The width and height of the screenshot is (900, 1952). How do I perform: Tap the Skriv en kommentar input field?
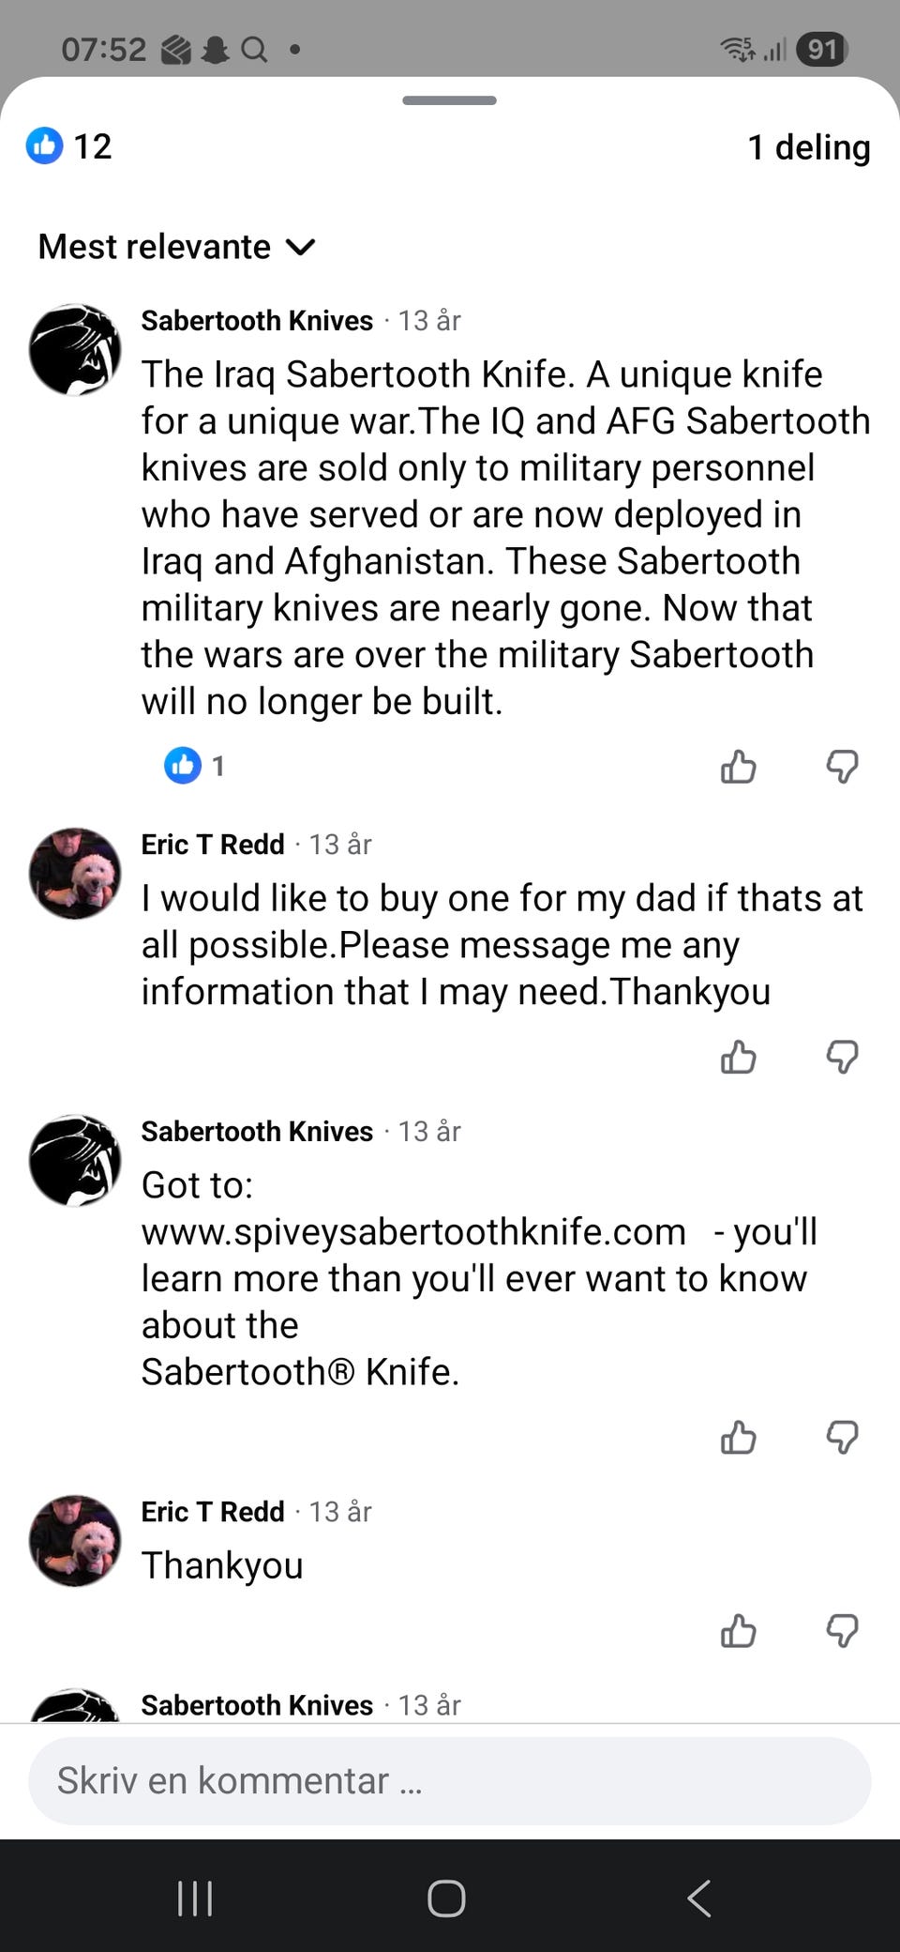450,1780
